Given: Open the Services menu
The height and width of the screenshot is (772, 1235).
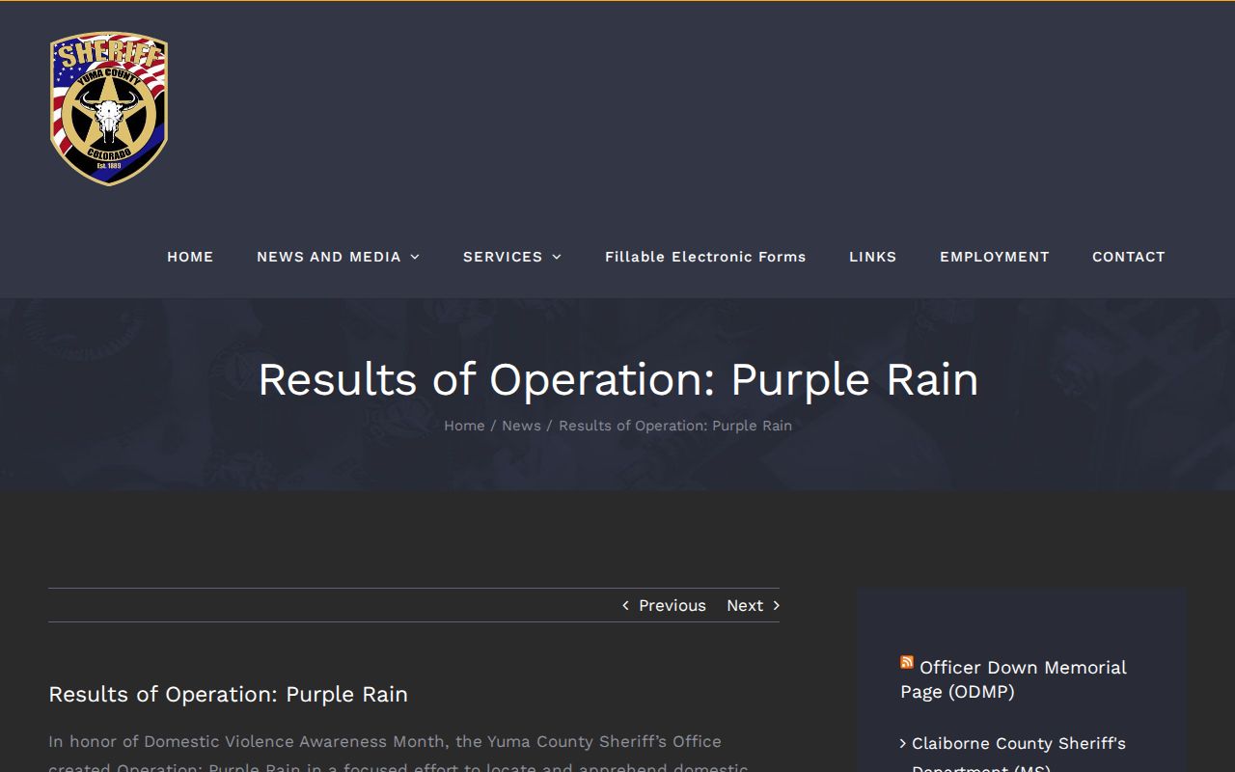Looking at the screenshot, I should (503, 257).
